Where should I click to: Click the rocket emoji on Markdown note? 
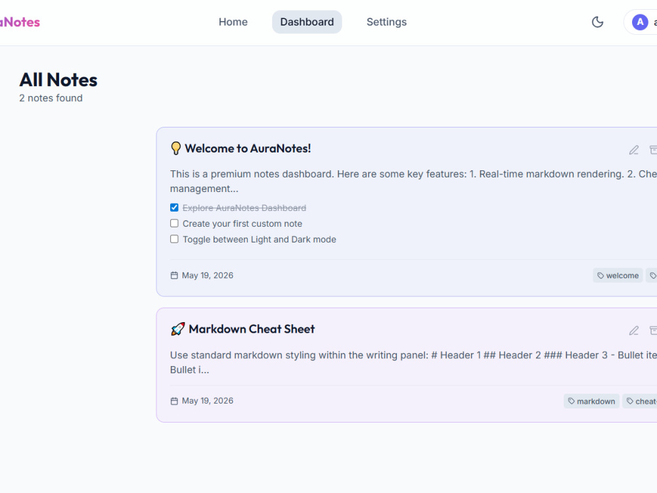pyautogui.click(x=177, y=329)
